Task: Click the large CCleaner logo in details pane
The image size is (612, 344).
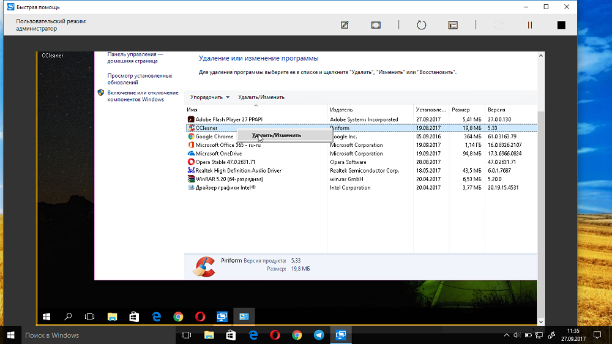Action: [x=204, y=267]
